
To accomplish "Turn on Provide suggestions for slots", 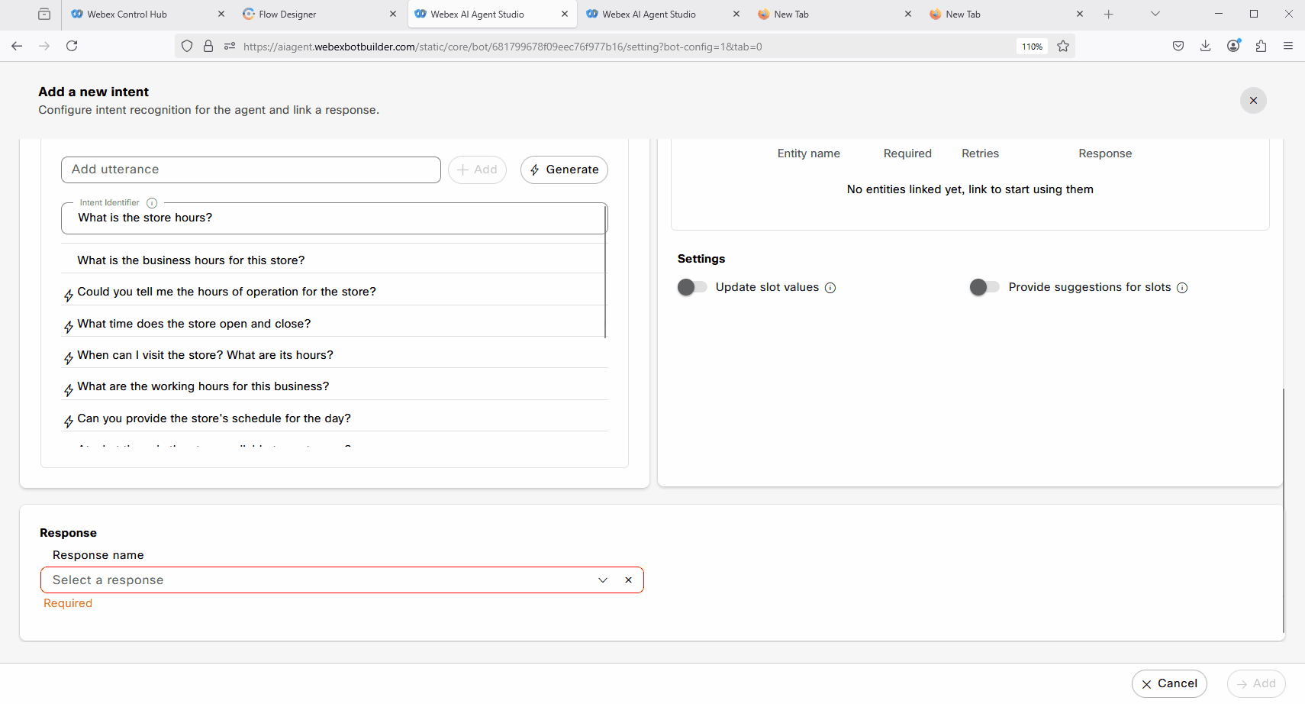I will click(984, 287).
